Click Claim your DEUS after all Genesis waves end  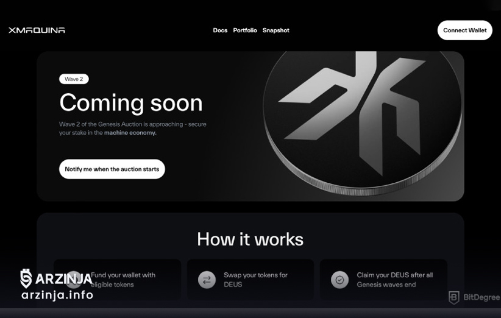click(x=394, y=280)
